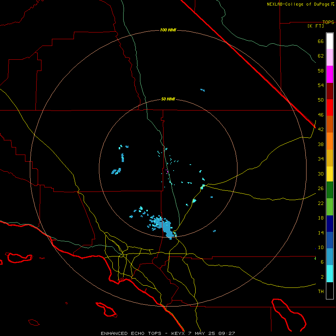This screenshot has width=336, height=336.
Task: Click the legend value 38
Action: (x=321, y=144)
